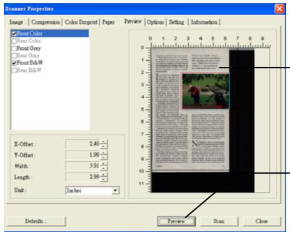Decrease Length with the down arrow

coord(104,180)
